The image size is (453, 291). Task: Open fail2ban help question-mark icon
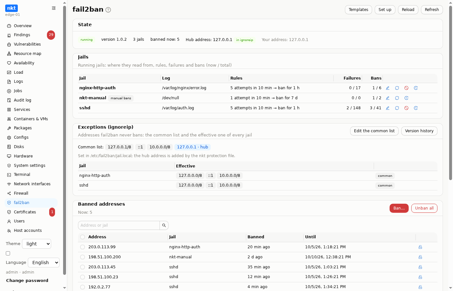(108, 10)
